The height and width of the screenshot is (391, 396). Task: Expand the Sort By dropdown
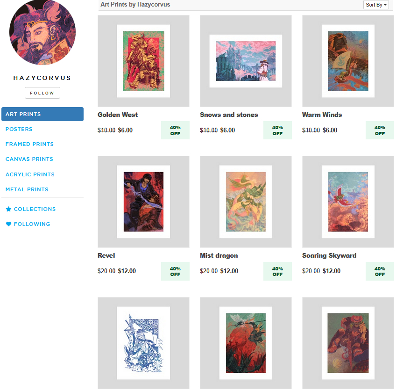[376, 5]
